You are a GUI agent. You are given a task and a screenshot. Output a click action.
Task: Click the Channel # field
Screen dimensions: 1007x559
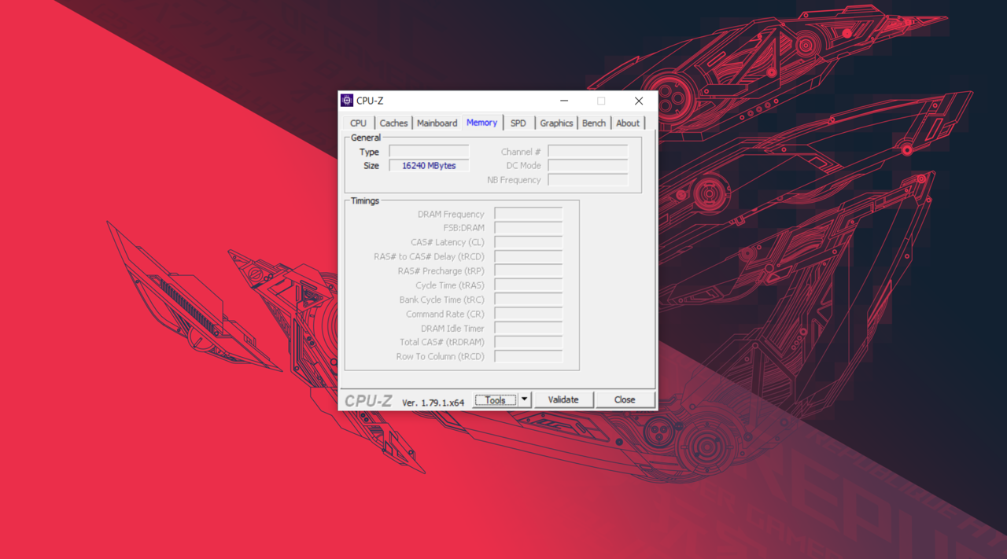point(588,152)
